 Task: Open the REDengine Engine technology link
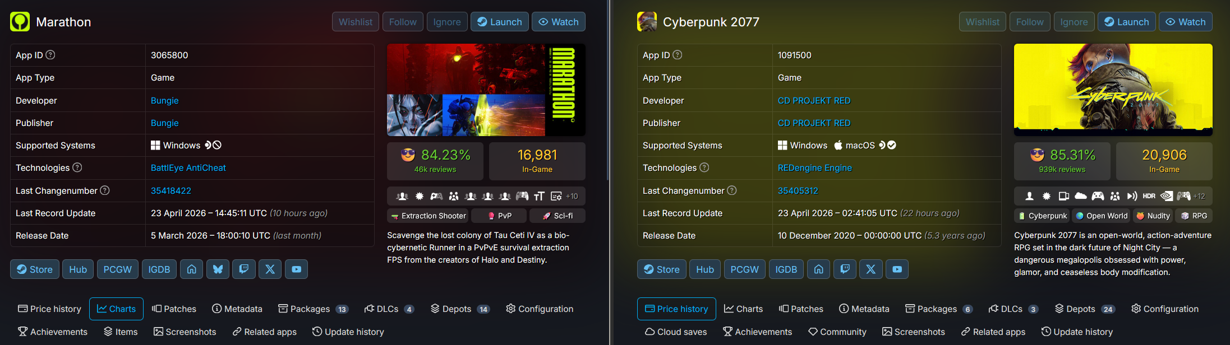click(814, 167)
